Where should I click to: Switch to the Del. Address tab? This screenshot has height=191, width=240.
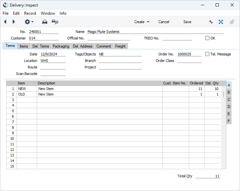tap(83, 46)
